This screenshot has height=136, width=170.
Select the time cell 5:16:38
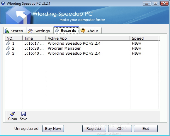tap(34, 48)
